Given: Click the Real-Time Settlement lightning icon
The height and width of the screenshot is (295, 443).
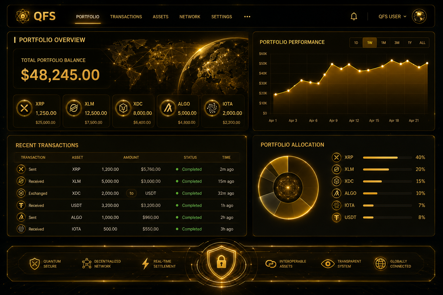Looking at the screenshot, I should coord(146,264).
